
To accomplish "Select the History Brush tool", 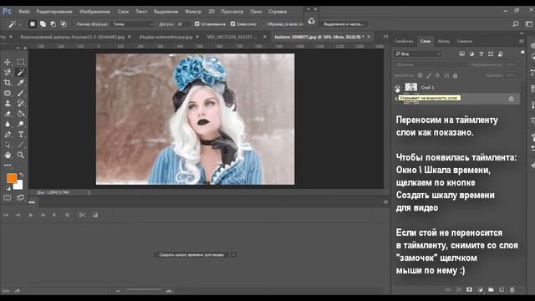I will 21,103.
